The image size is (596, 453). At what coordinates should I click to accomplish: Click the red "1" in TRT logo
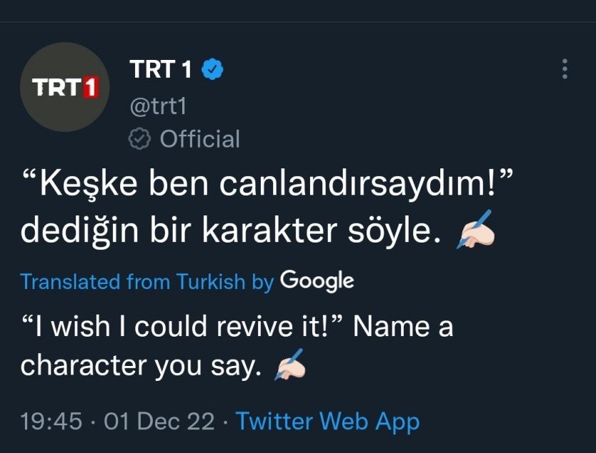(x=90, y=87)
